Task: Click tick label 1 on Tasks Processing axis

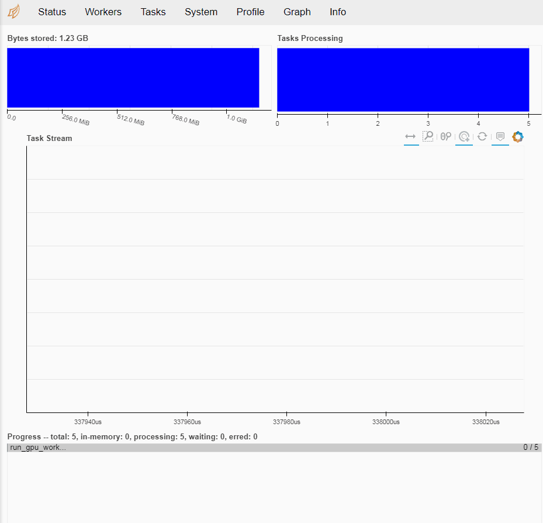Action: click(x=327, y=124)
